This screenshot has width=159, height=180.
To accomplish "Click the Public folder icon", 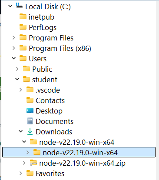I will coord(26,69).
